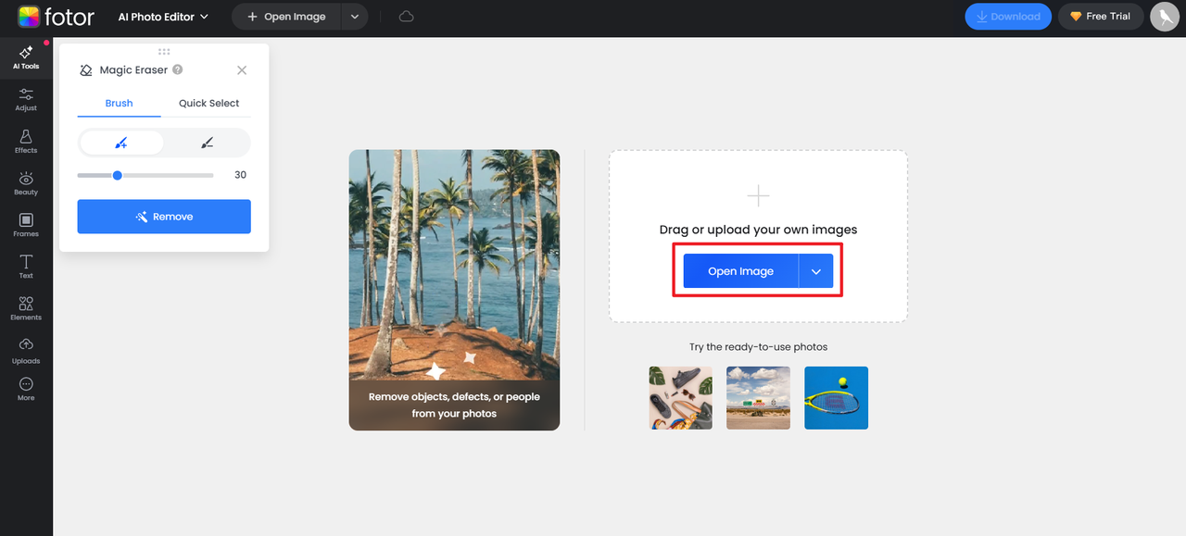Open the Elements sidebar tool
The height and width of the screenshot is (536, 1186).
pos(26,308)
